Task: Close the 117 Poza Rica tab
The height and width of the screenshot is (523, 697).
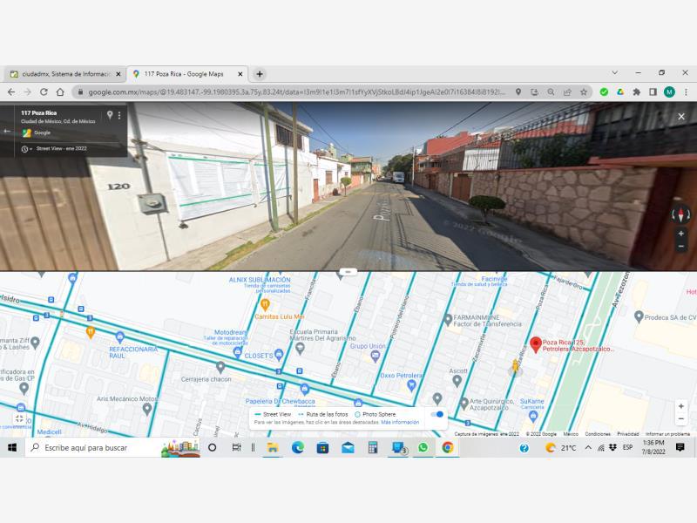Action: click(240, 74)
